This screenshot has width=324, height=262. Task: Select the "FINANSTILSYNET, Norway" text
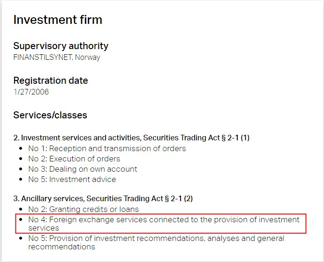pos(57,58)
